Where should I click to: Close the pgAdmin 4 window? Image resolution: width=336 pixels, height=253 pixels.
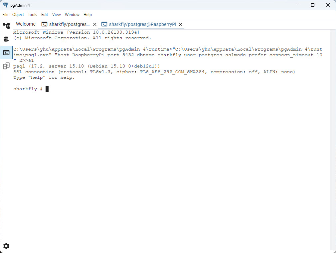click(x=328, y=5)
